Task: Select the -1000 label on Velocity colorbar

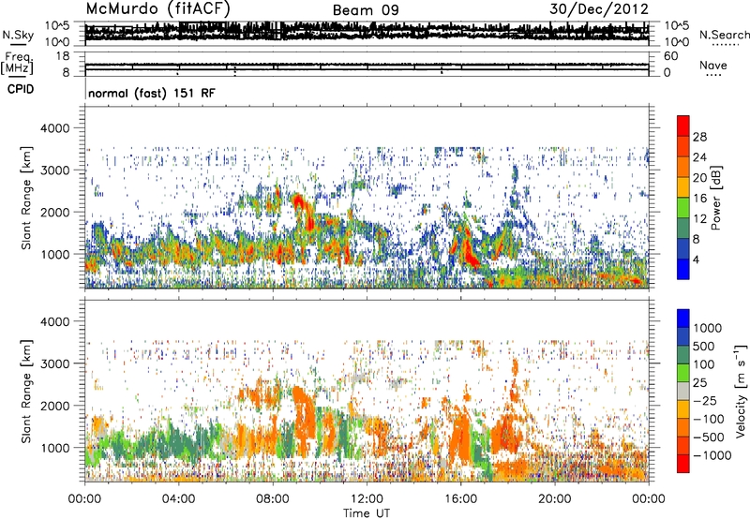Action: (712, 455)
